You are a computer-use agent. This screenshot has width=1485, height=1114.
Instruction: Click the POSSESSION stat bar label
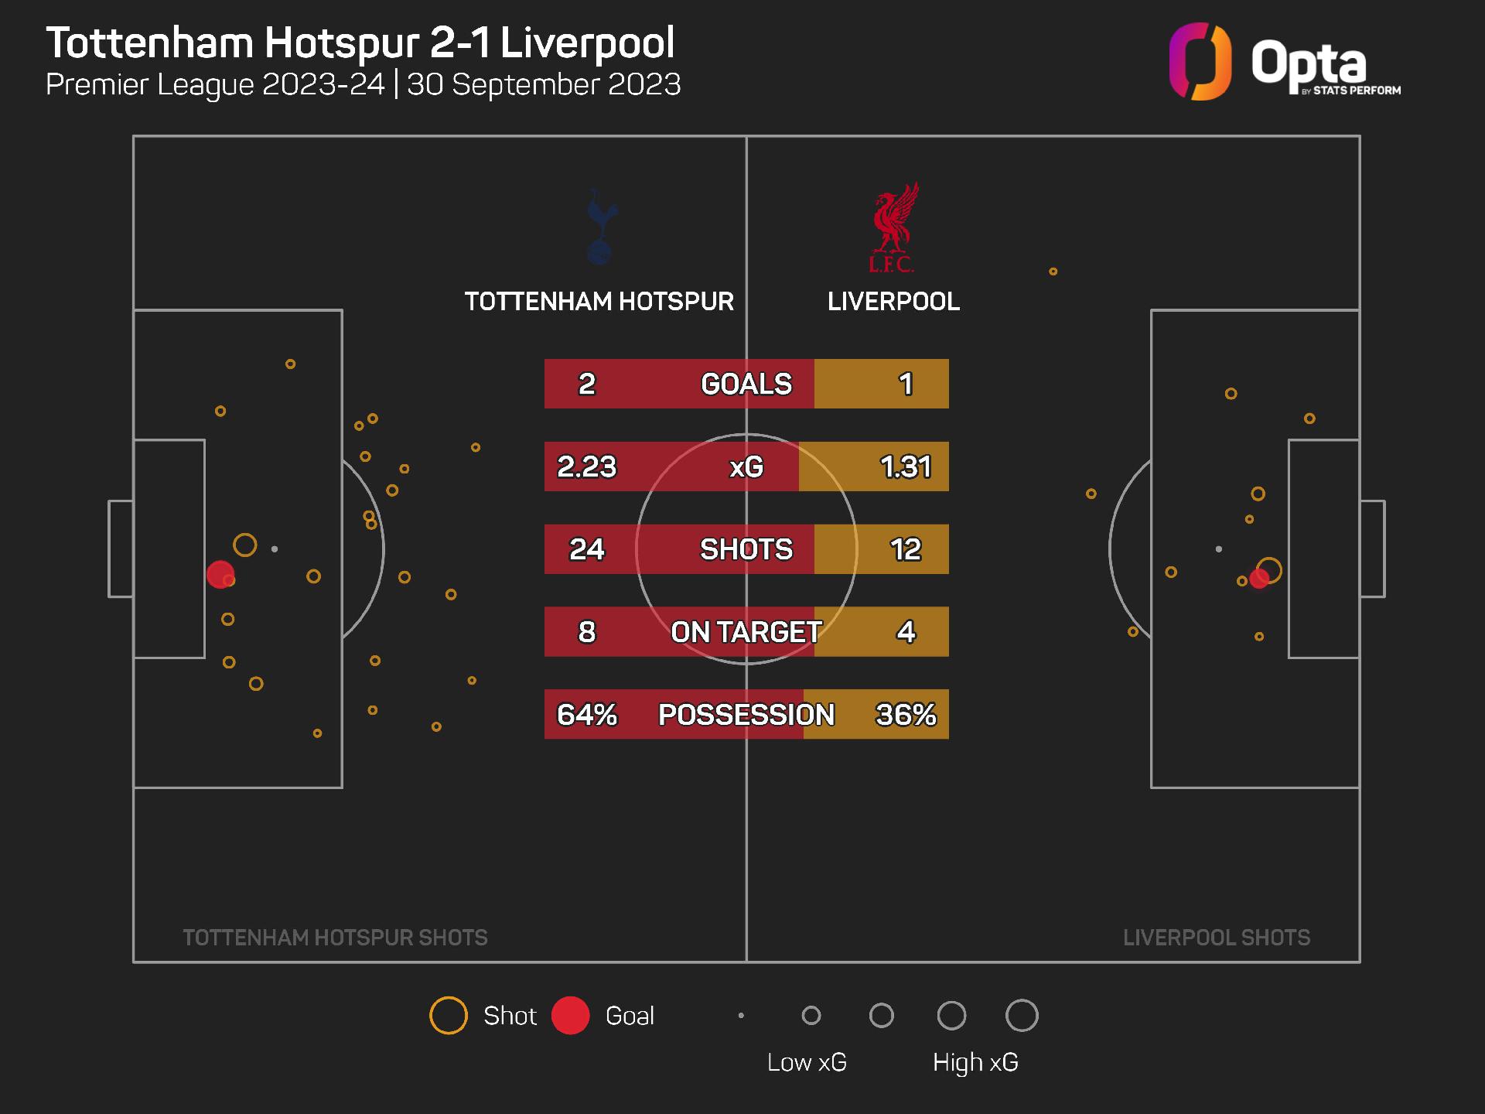point(746,715)
